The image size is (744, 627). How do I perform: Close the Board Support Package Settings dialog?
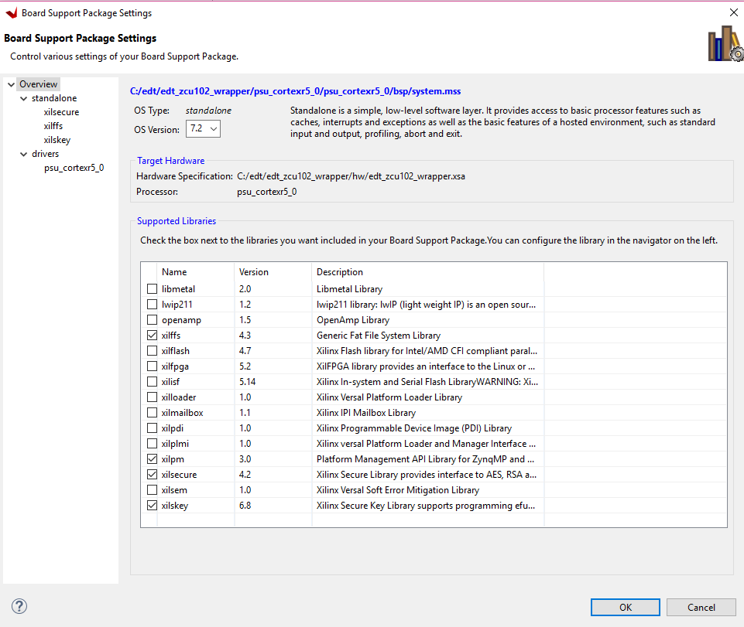coord(733,12)
